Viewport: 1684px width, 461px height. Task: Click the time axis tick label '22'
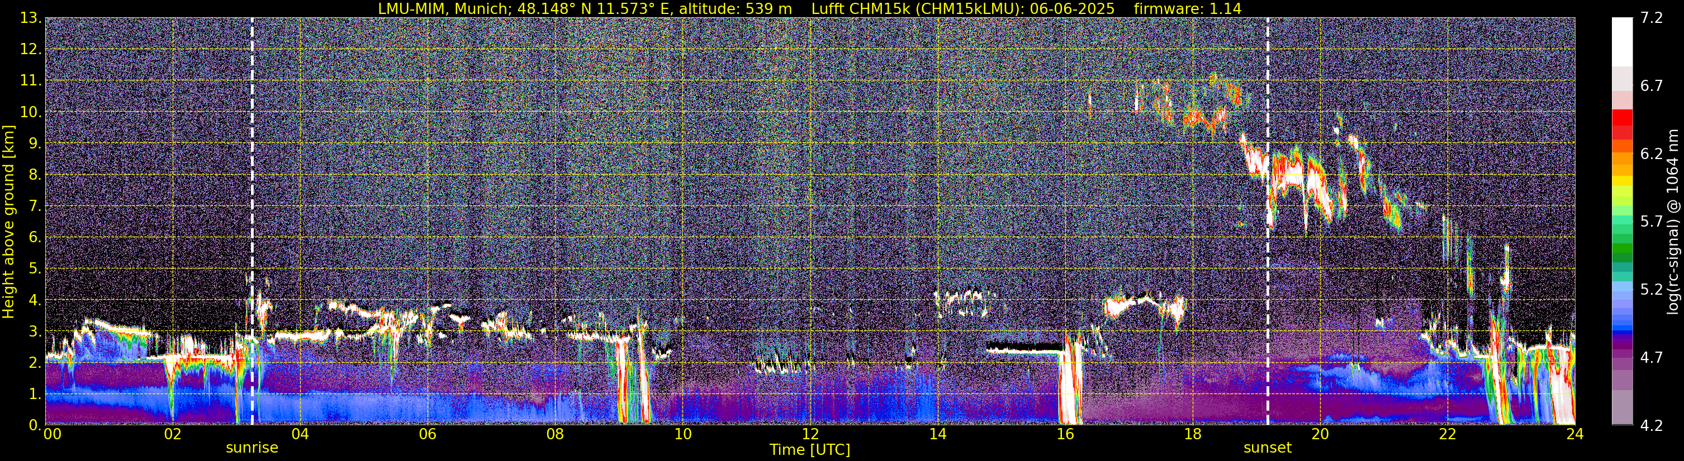(x=1446, y=434)
